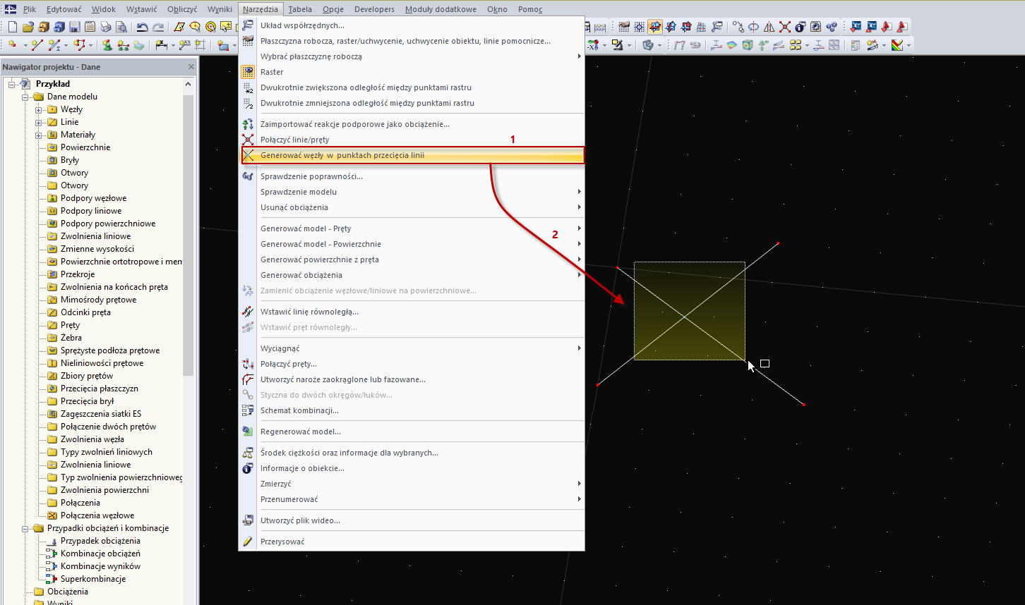Choose Generować węzły w punktach przecięcia linii
The height and width of the screenshot is (605, 1025).
tap(412, 155)
